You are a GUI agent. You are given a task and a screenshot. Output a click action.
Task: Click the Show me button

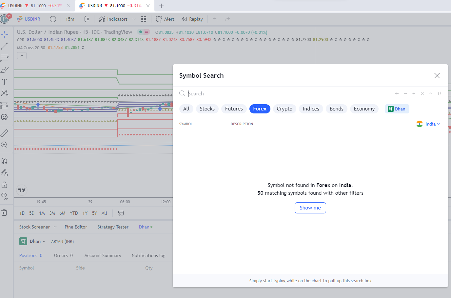pyautogui.click(x=310, y=208)
